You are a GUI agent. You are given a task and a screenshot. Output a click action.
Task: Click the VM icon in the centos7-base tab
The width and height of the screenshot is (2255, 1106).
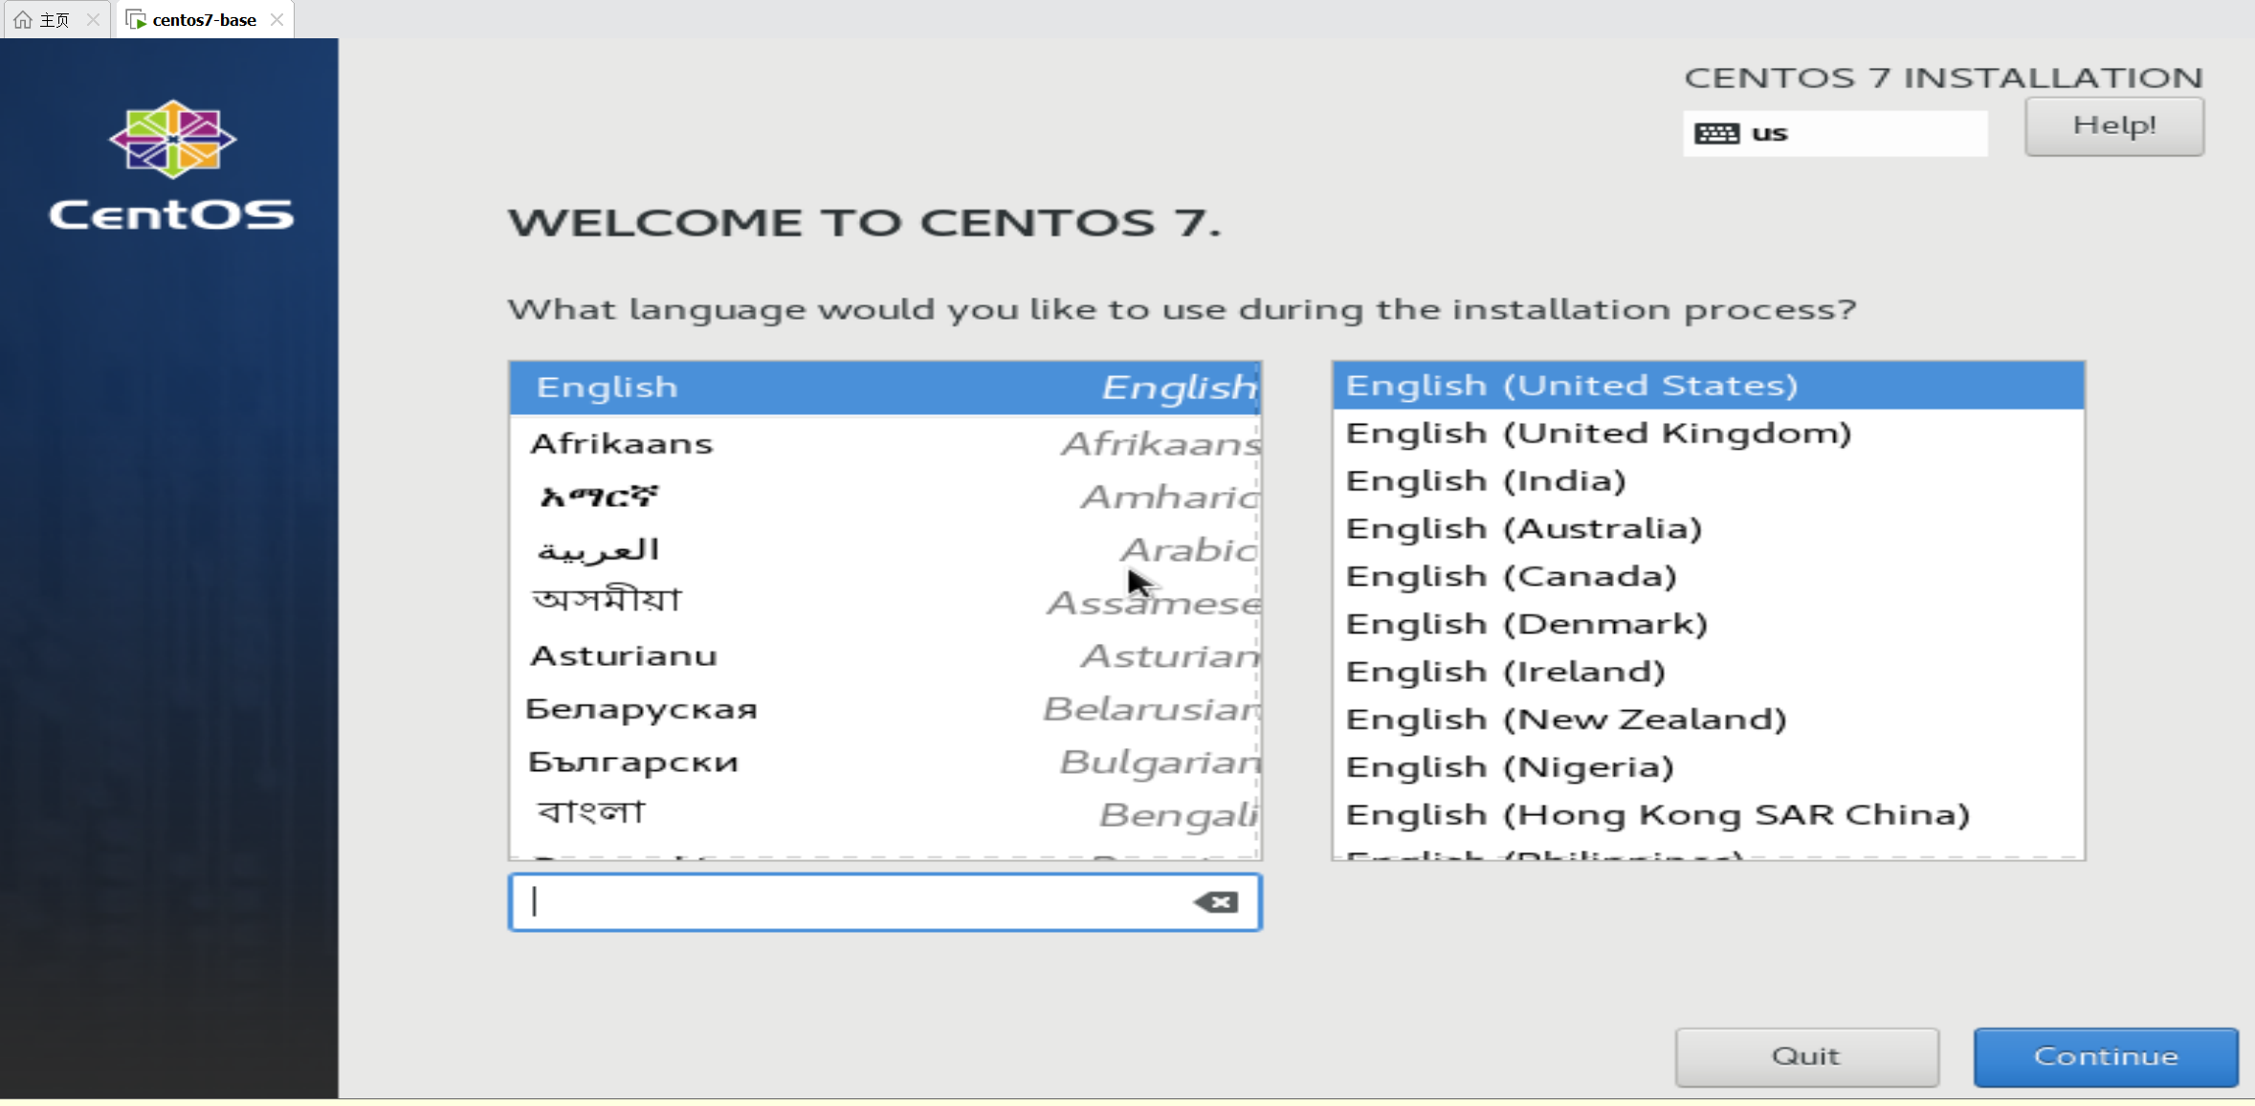136,19
